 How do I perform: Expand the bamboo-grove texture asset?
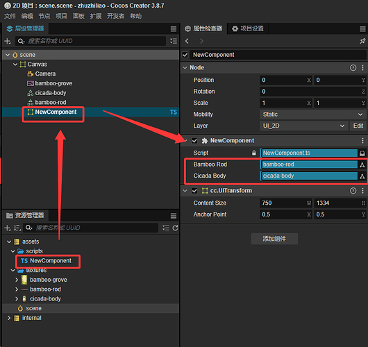click(17, 280)
